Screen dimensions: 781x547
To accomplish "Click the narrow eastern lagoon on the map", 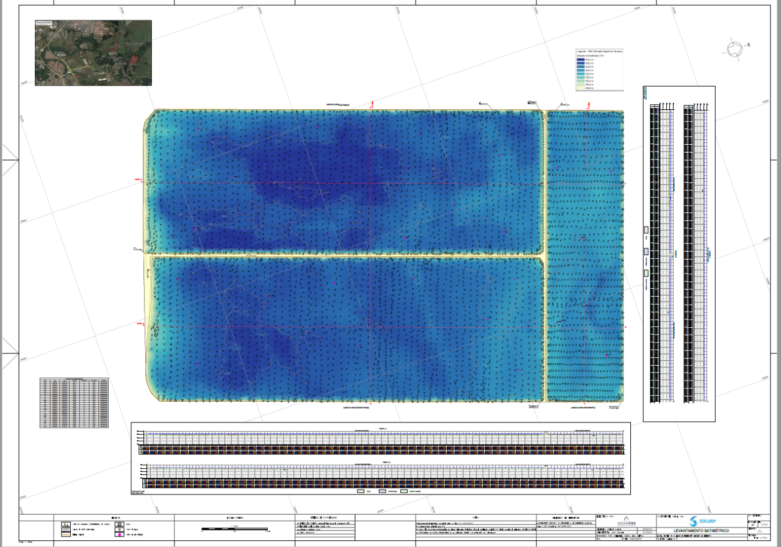I will coord(585,256).
